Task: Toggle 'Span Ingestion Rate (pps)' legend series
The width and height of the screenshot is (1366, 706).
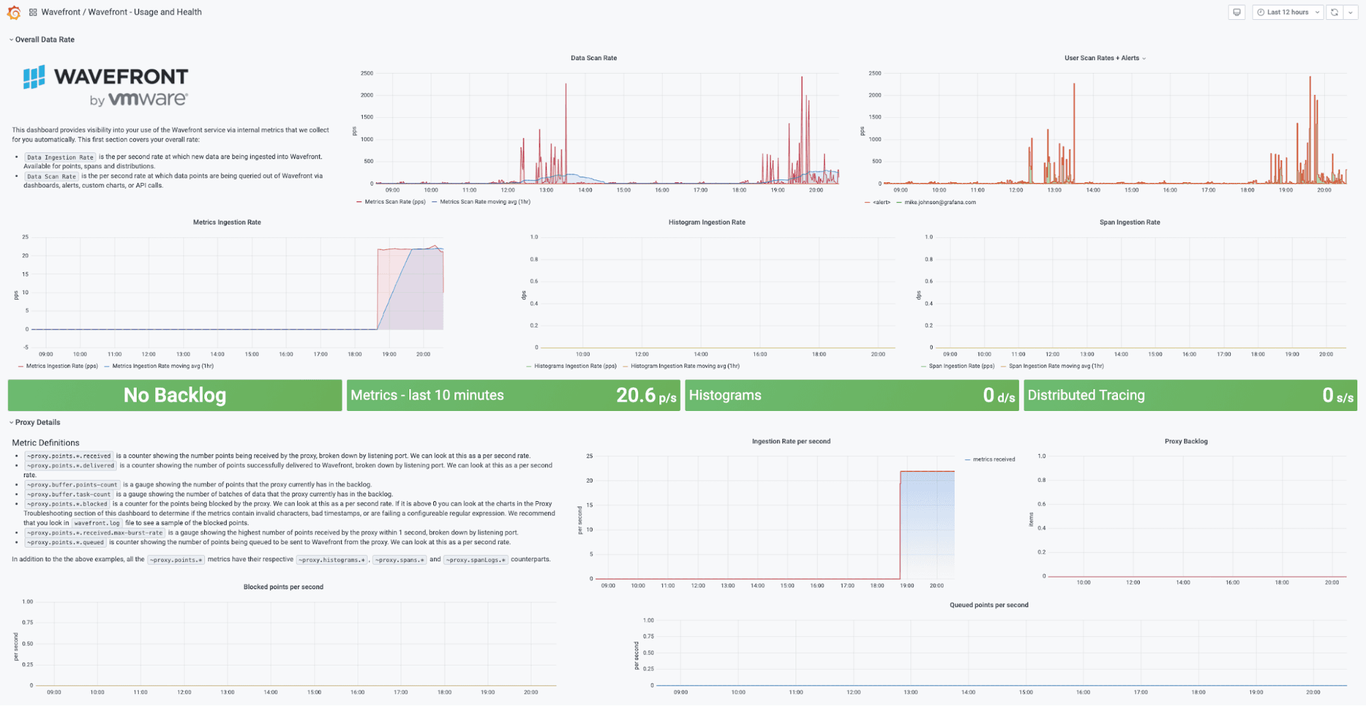Action: pos(961,367)
